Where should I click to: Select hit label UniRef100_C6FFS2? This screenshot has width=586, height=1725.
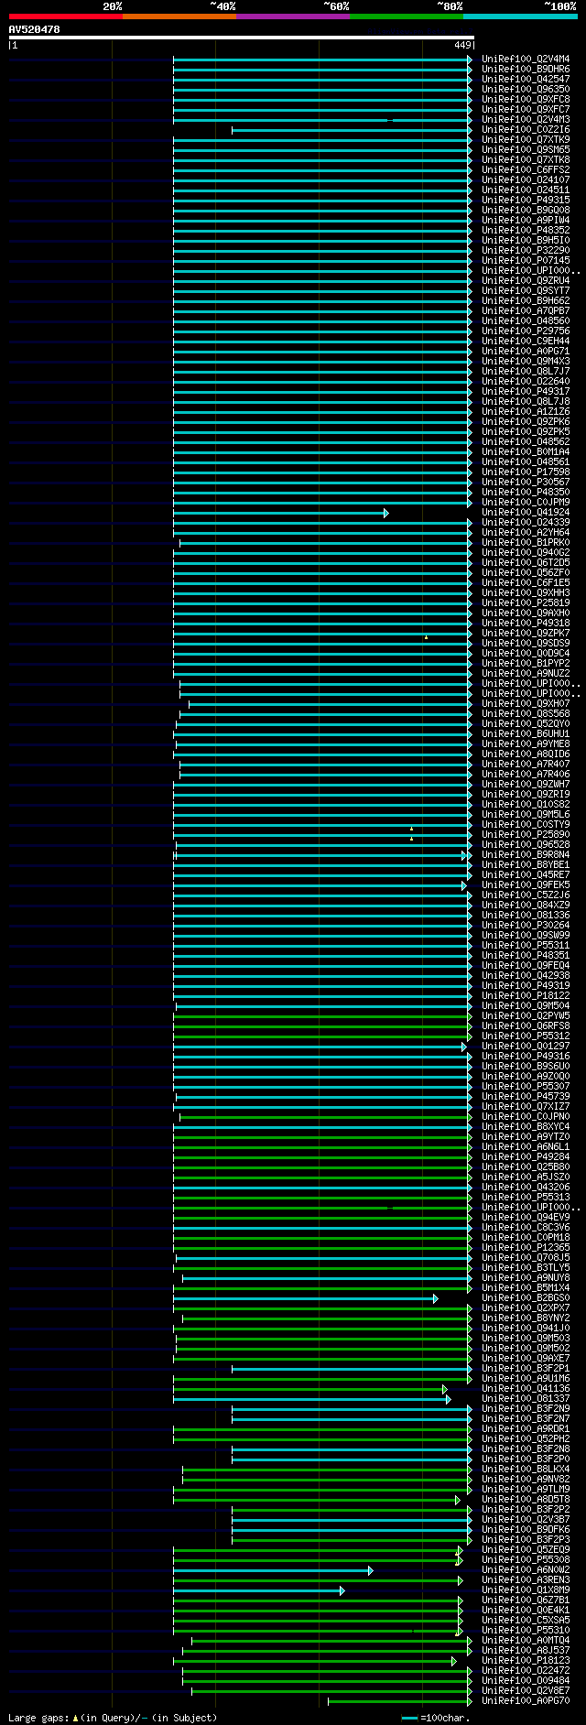point(526,170)
